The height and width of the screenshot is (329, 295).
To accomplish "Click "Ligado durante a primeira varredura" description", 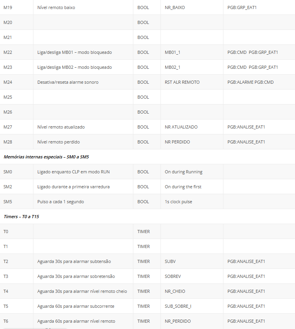I will click(x=74, y=187).
